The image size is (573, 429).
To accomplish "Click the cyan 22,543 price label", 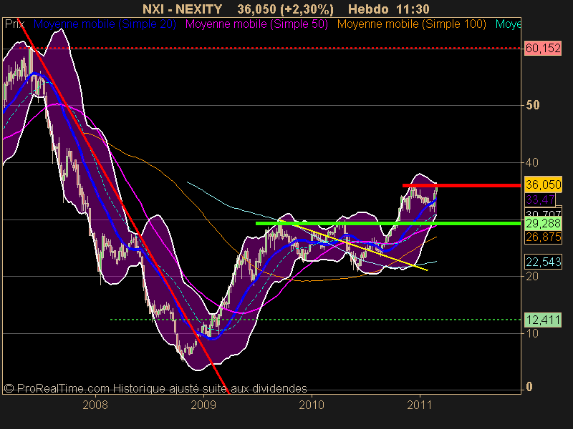I will pos(543,262).
